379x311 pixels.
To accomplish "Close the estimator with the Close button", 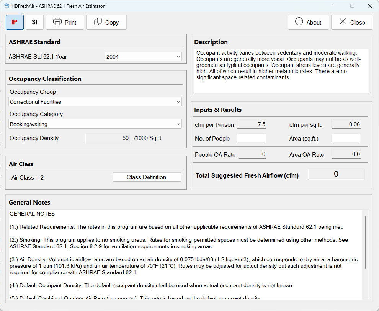I will point(352,22).
